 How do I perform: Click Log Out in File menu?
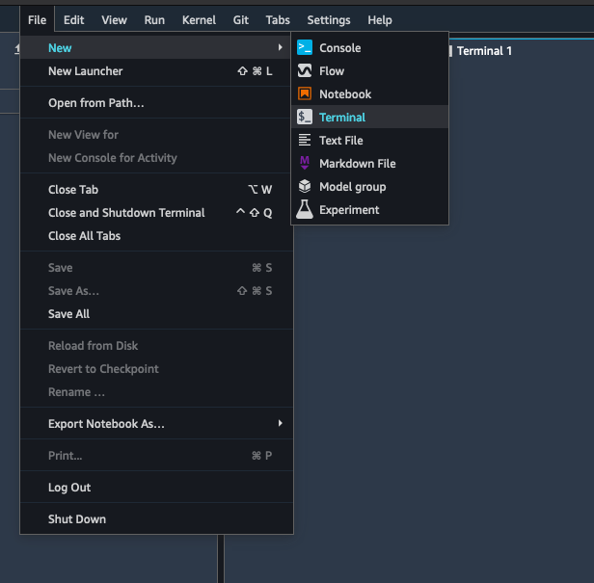[x=69, y=487]
